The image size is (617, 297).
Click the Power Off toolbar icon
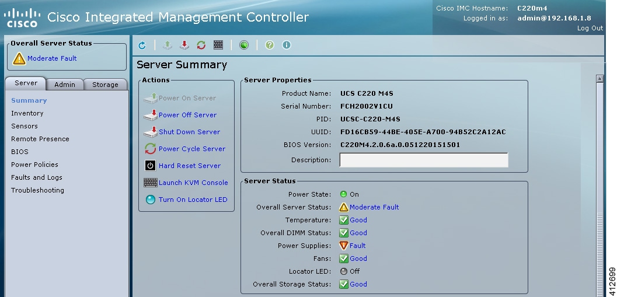click(184, 45)
